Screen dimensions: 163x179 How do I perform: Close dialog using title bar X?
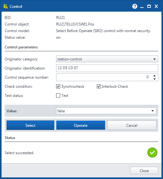pyautogui.click(x=156, y=6)
